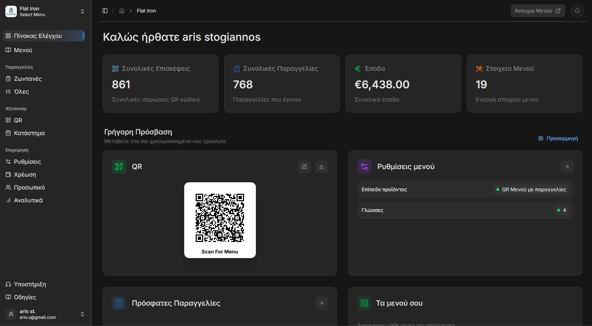This screenshot has width=592, height=326.
Task: Click the Συνολικές Επισκέψεις card
Action: [161, 84]
